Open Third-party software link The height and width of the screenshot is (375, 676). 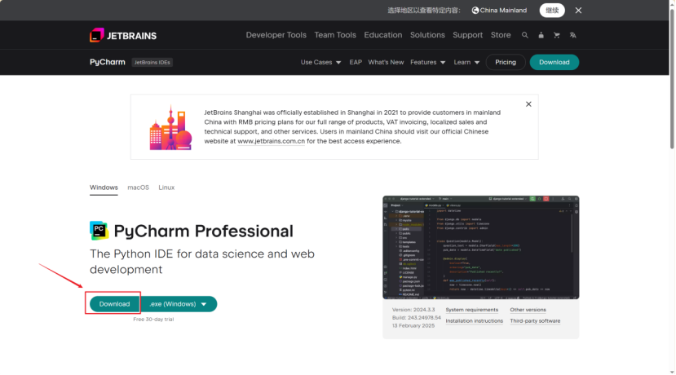pos(535,321)
